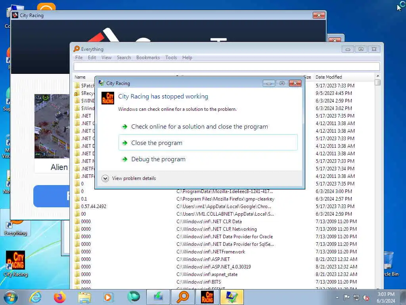
Task: Show hidden tray icons arrow
Action: tap(337, 298)
